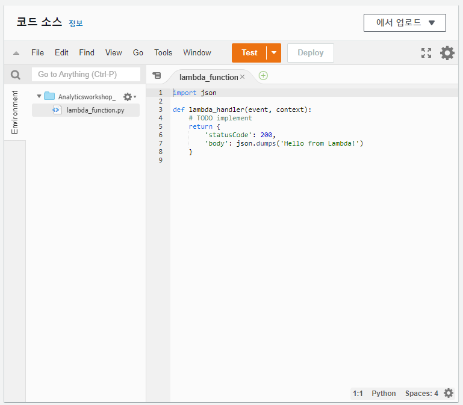Viewport: 463px width, 405px height.
Task: Open the 에서 업로드 dropdown
Action: tap(405, 23)
